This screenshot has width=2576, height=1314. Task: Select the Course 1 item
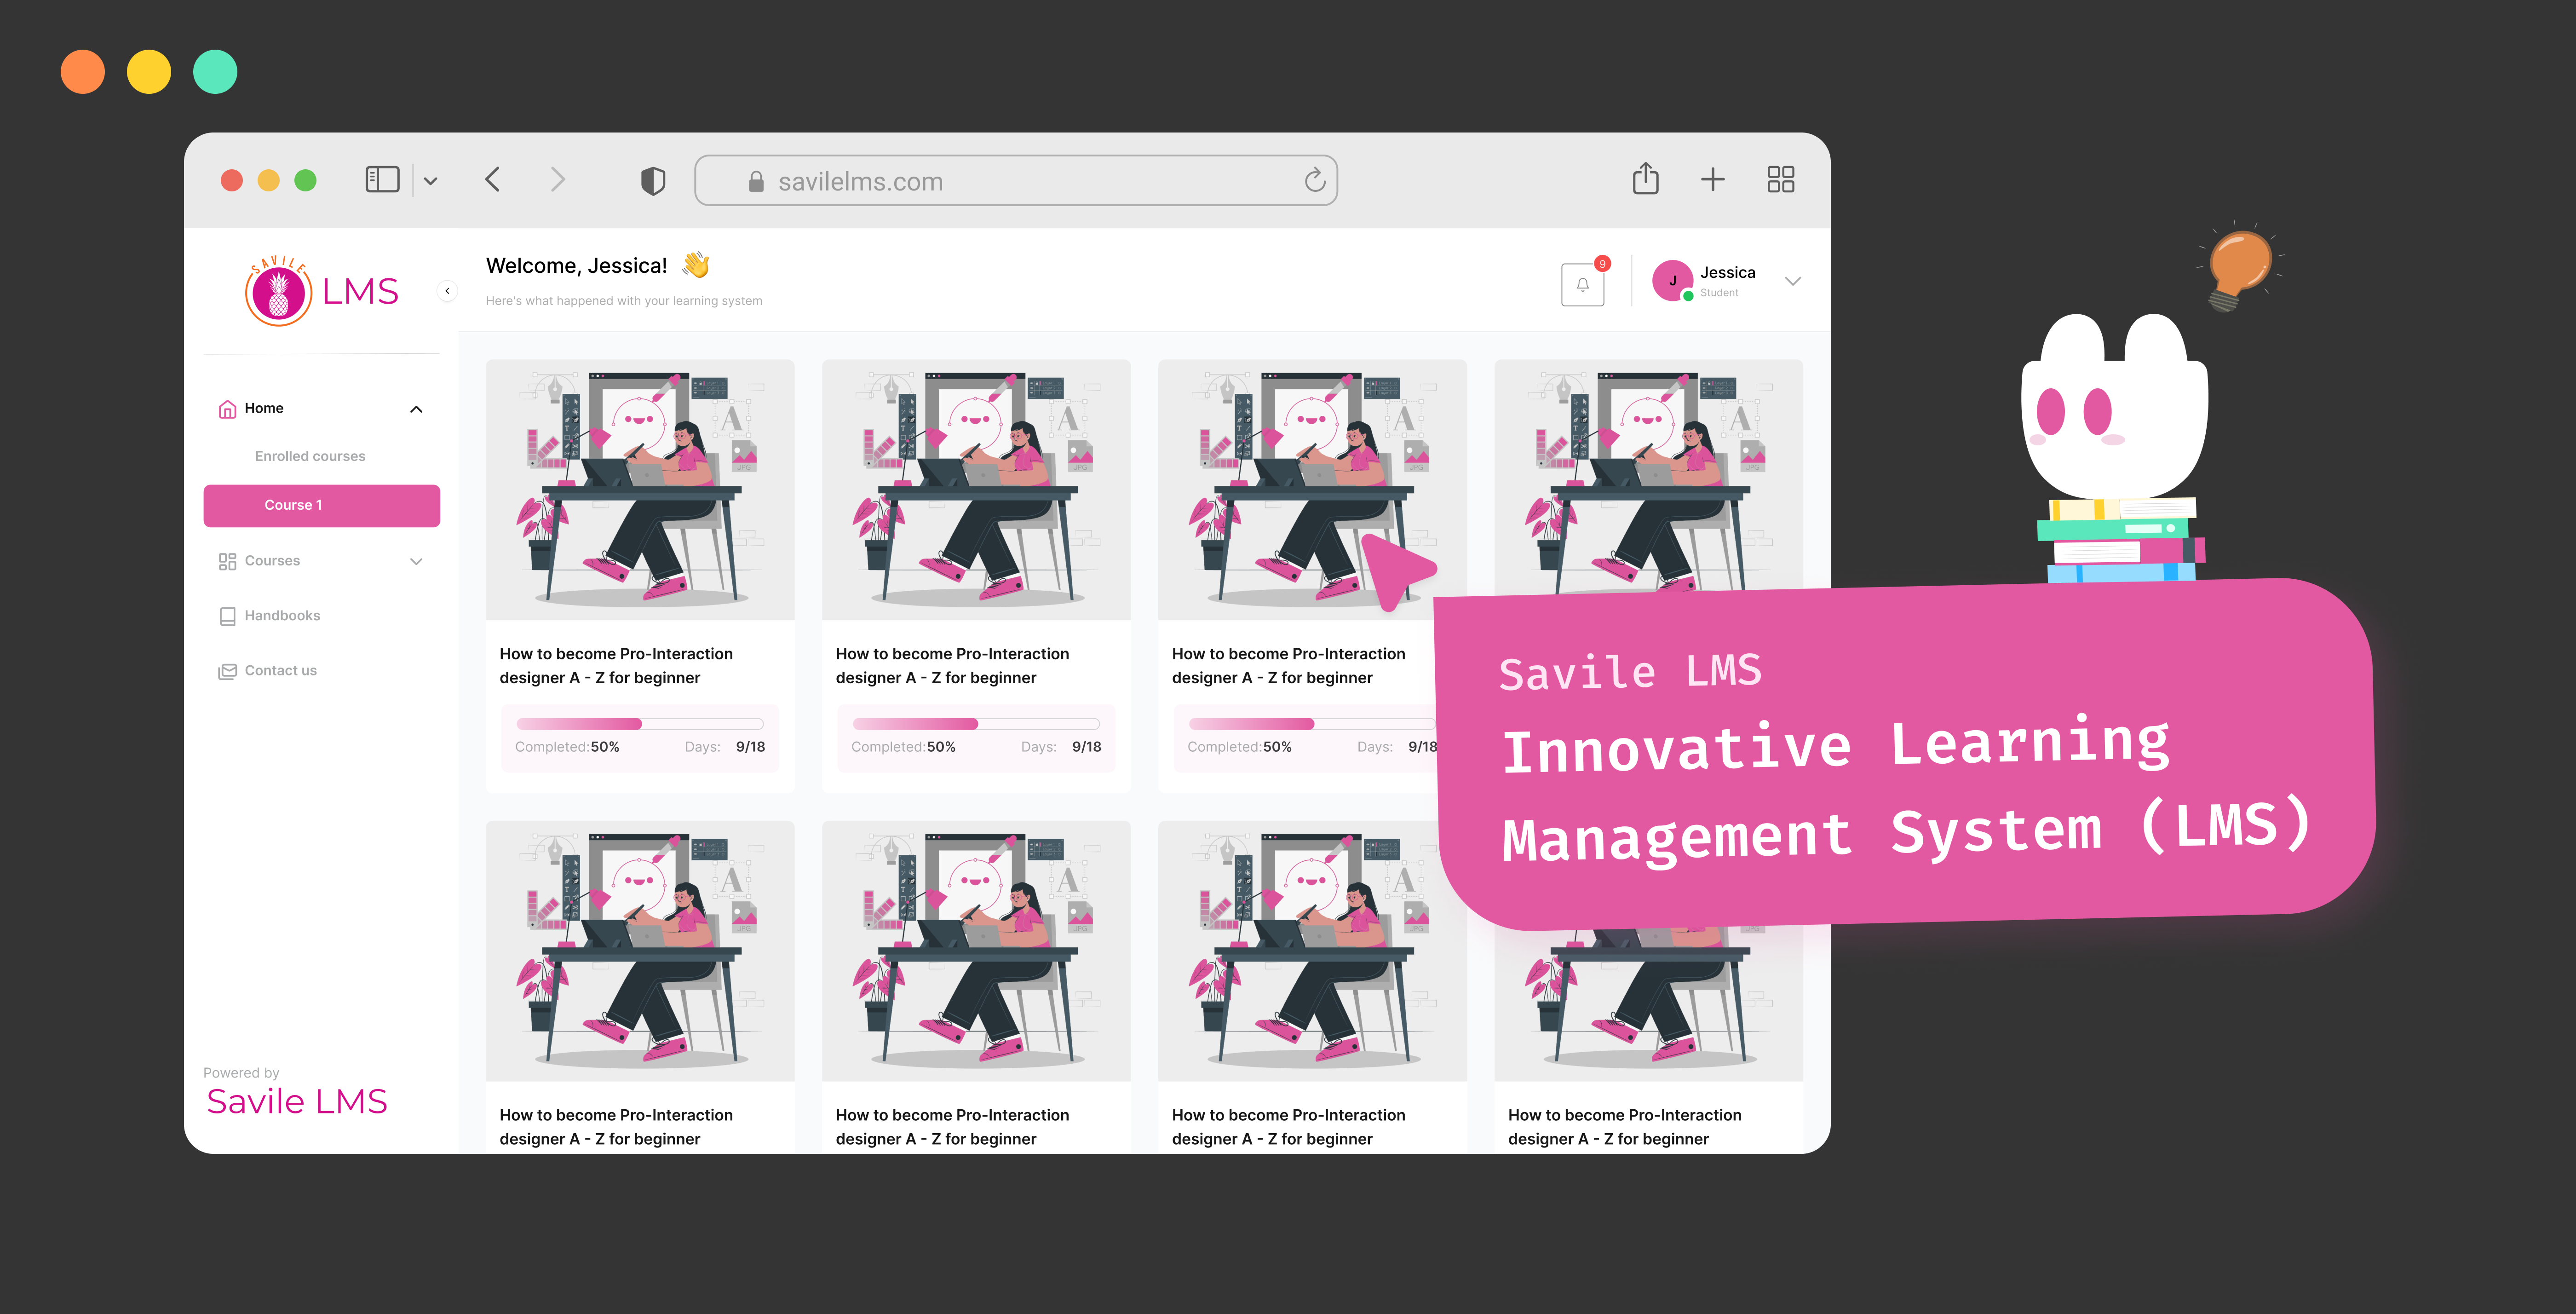321,505
